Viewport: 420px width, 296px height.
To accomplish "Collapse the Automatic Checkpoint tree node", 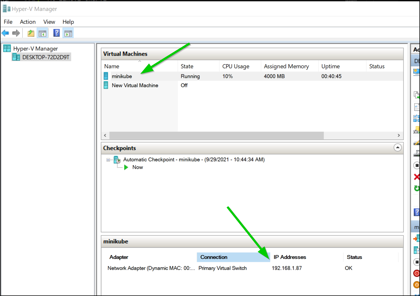I will (x=108, y=160).
